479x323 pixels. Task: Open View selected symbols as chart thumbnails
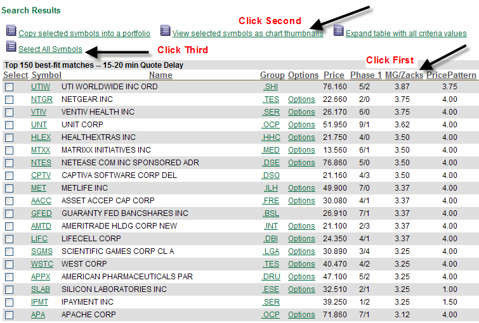[248, 33]
